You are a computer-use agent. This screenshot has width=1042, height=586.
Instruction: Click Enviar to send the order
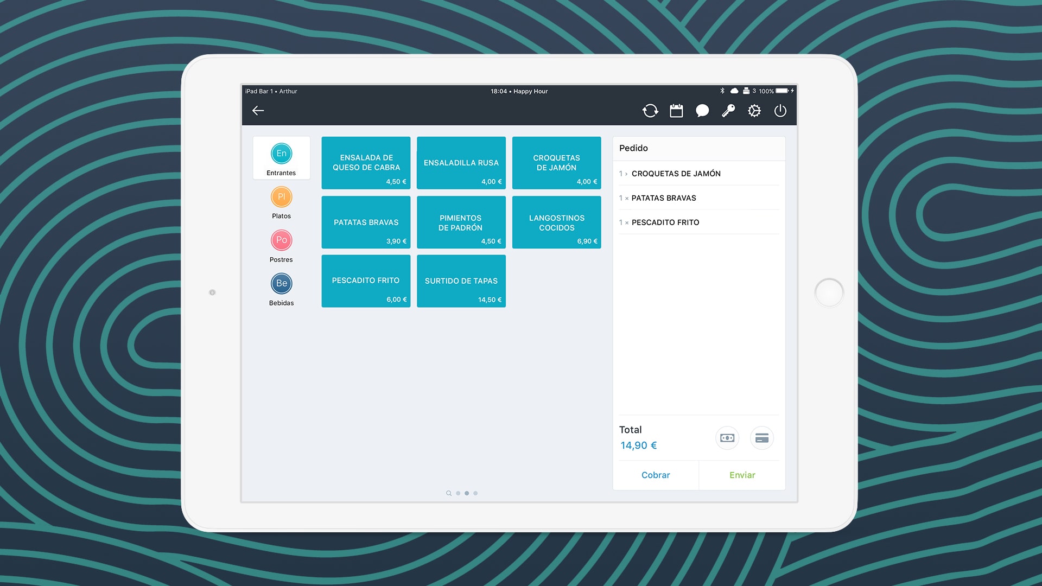[x=742, y=474]
